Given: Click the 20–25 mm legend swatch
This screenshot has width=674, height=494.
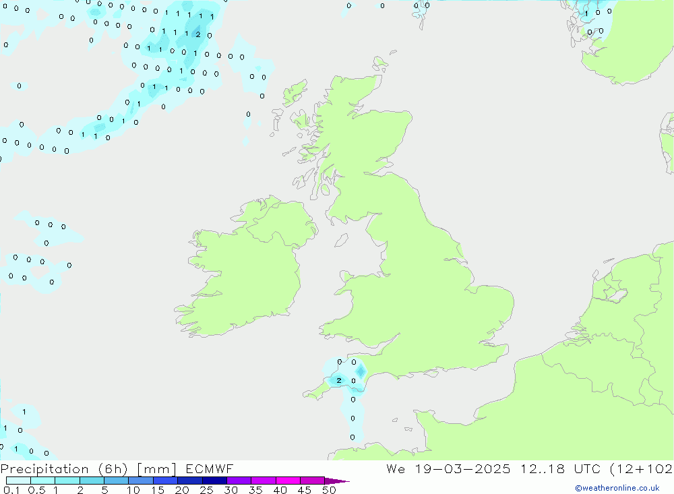Looking at the screenshot, I should [190, 481].
